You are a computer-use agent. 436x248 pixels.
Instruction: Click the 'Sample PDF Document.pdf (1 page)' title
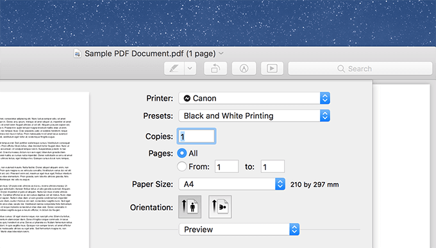tap(150, 53)
